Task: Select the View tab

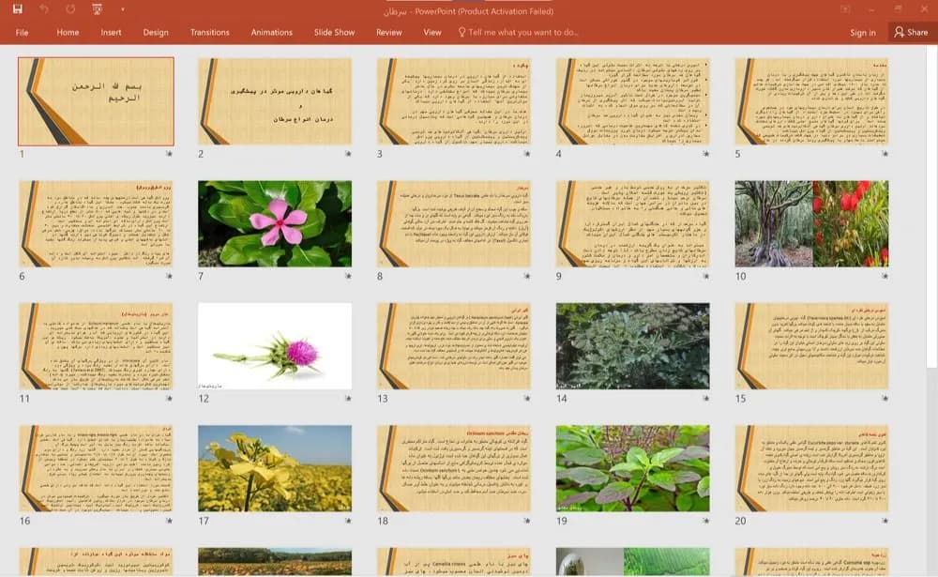Action: pyautogui.click(x=431, y=32)
